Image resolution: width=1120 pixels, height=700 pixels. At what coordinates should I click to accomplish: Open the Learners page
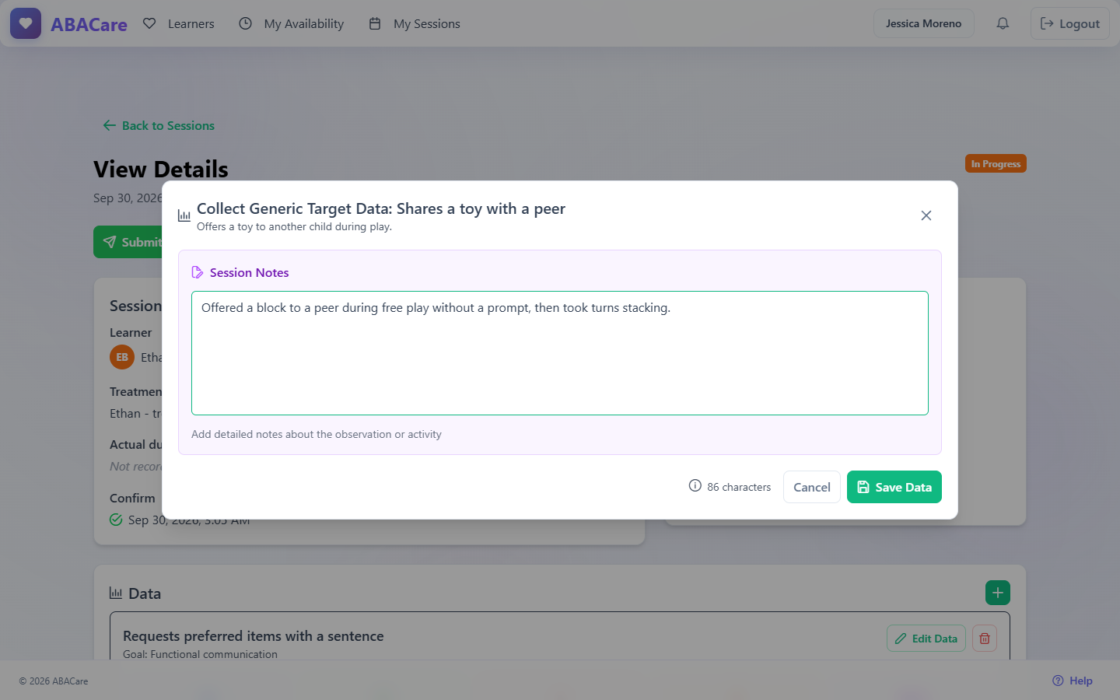pyautogui.click(x=179, y=23)
